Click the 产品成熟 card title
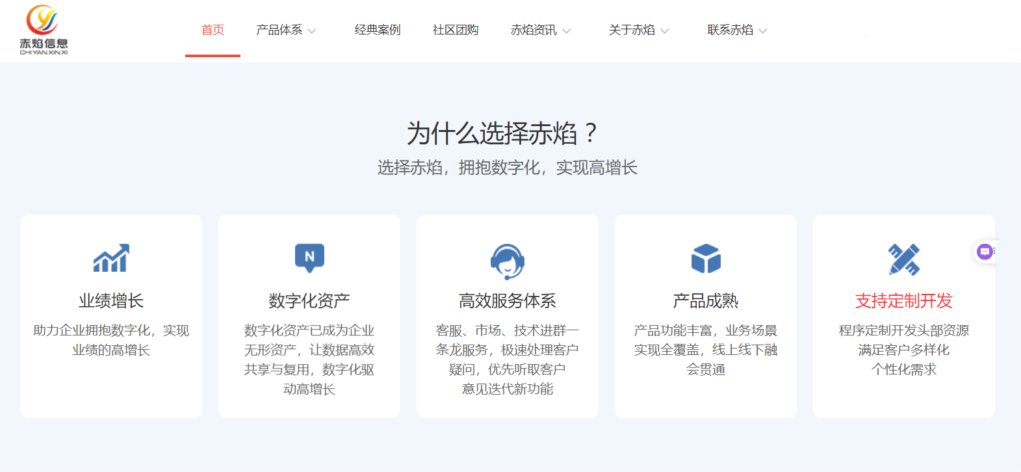1021x472 pixels. (706, 301)
